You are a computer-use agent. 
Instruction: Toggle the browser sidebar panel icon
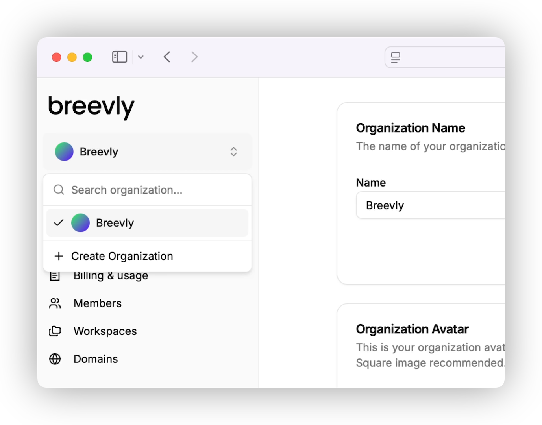(119, 57)
